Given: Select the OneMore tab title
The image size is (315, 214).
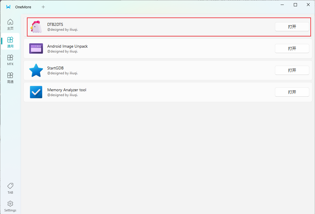Looking at the screenshot, I should pyautogui.click(x=23, y=7).
